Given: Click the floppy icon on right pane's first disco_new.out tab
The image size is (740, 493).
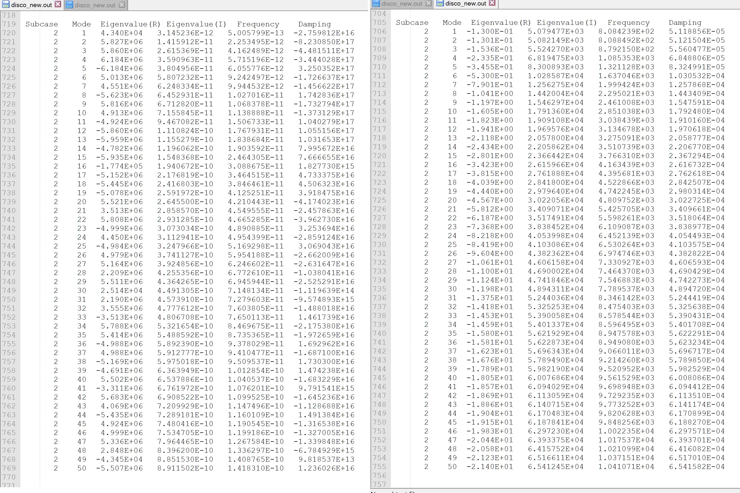Looking at the screenshot, I should pos(377,3).
